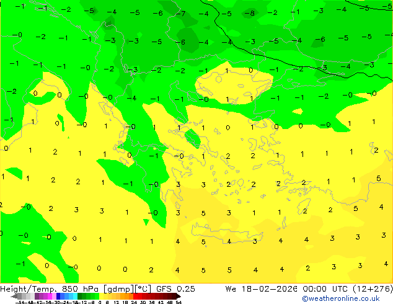This screenshot has height=304, width=393.
Task: Pick the cyan swatch in the color scale
Action: tap(76, 296)
